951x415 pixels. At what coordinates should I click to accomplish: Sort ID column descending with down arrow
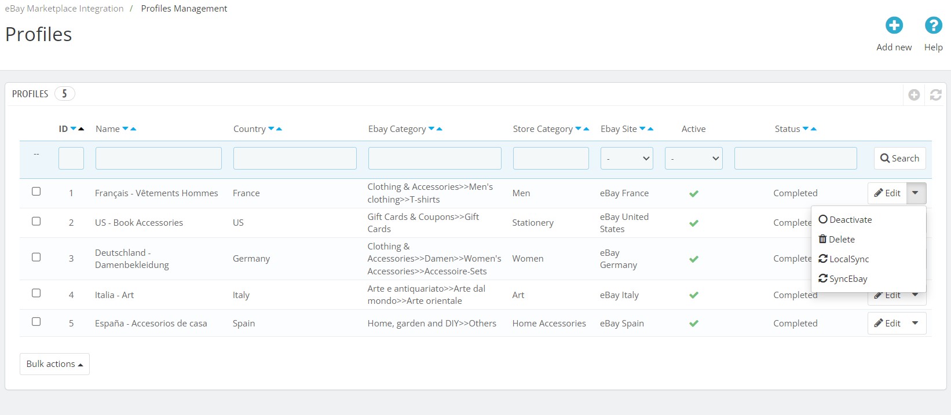pos(74,129)
